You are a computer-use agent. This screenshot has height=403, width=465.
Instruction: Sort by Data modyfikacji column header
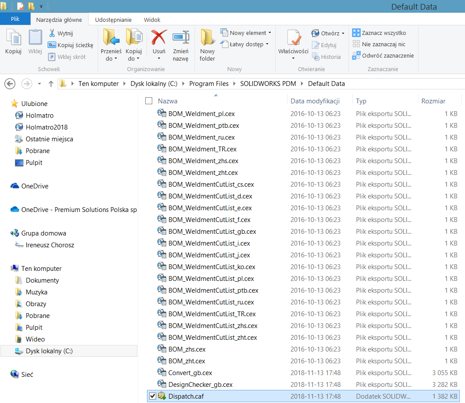[x=315, y=101]
